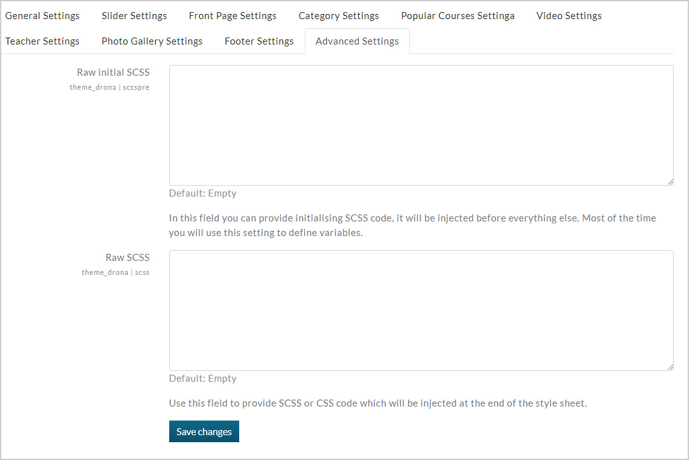Switch to Teacher Settings tab
Image resolution: width=689 pixels, height=460 pixels.
click(x=42, y=41)
